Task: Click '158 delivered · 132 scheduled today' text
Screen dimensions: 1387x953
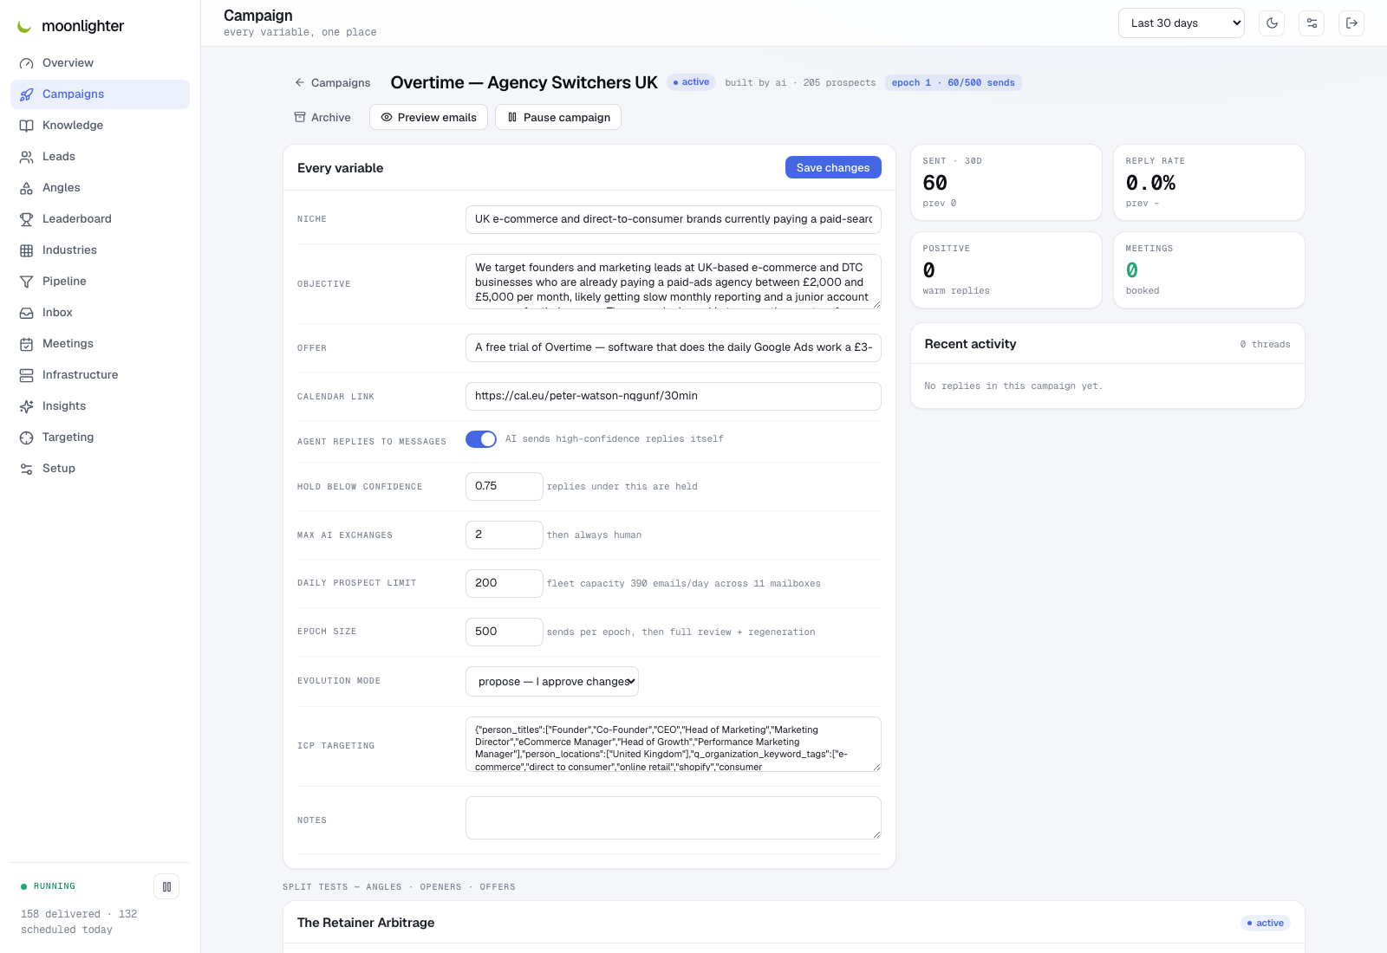Action: click(x=79, y=922)
